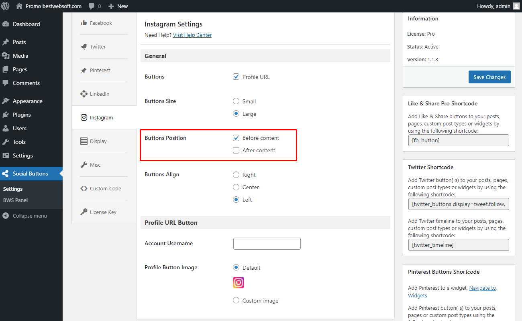Click the Pinterest Buttons Shortcode heading
Image resolution: width=522 pixels, height=321 pixels.
point(444,272)
